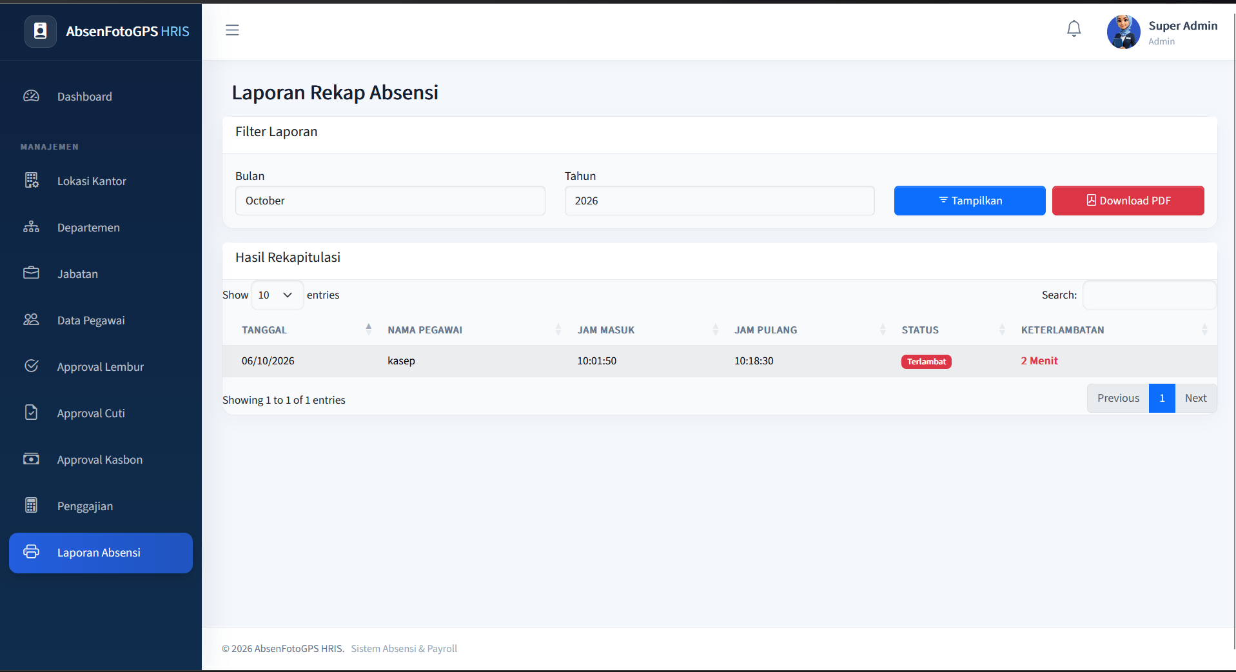The height and width of the screenshot is (672, 1236).
Task: Navigate to Approval Lembur
Action: (x=101, y=367)
